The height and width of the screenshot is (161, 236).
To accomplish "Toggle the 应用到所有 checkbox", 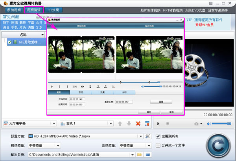I will [x=159, y=136].
